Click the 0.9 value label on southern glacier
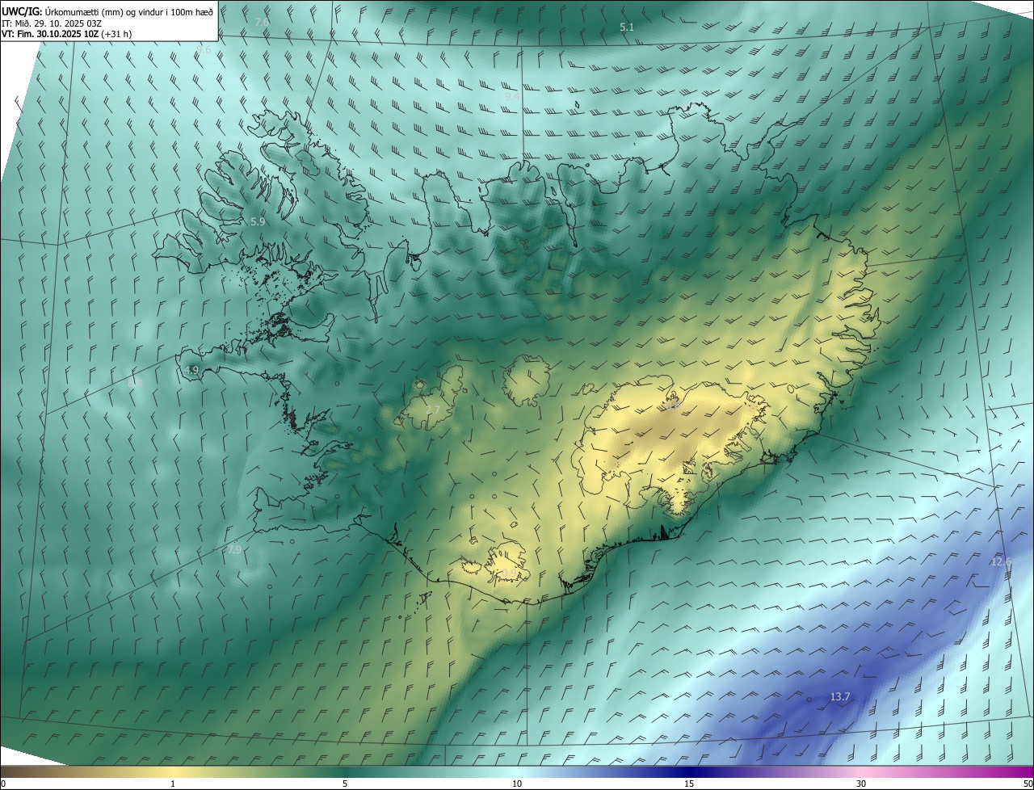 pos(509,573)
